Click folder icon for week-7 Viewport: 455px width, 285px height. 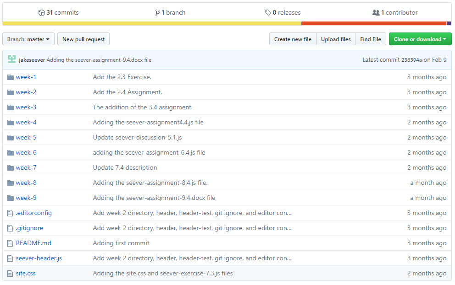(x=11, y=168)
